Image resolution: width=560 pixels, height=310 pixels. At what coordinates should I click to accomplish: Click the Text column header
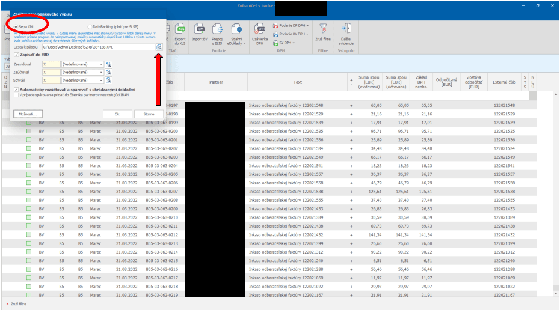pyautogui.click(x=298, y=82)
